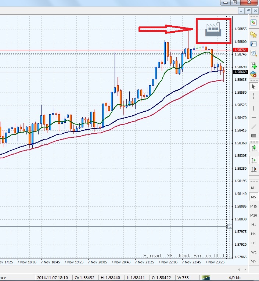Viewport: 259px width, 281px height.
Task: Click the 1.58195 price scale label
Action: tap(241, 181)
